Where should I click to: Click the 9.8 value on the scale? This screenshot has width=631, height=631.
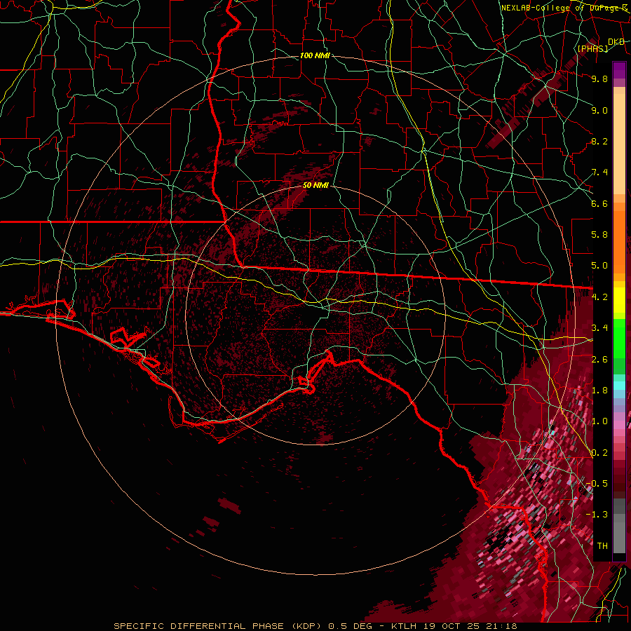[599, 79]
